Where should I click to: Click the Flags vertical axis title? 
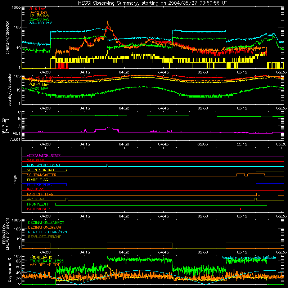point(15,180)
